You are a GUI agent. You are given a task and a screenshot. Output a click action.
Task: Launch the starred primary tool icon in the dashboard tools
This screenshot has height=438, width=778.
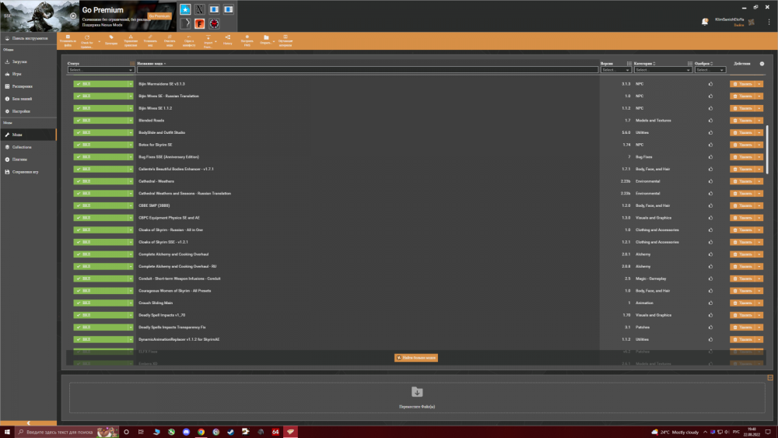point(185,9)
